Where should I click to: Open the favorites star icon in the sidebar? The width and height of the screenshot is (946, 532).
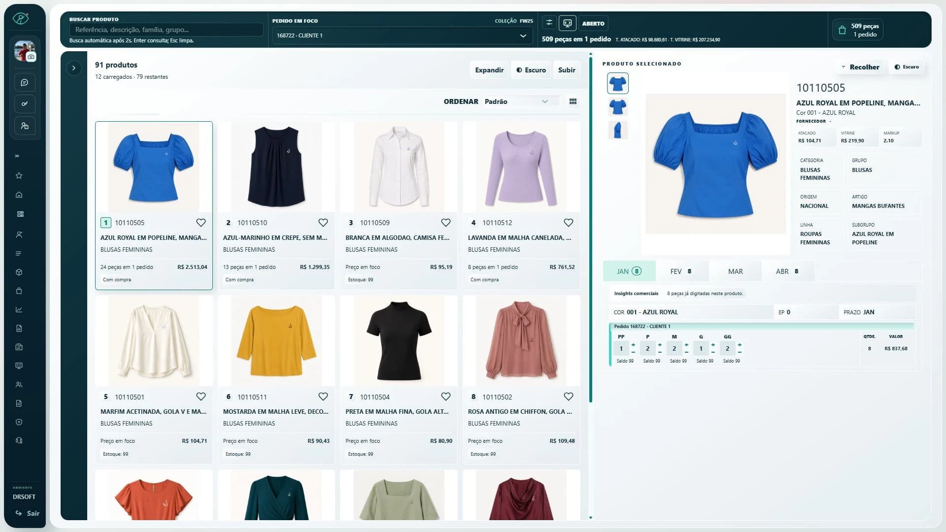point(19,176)
